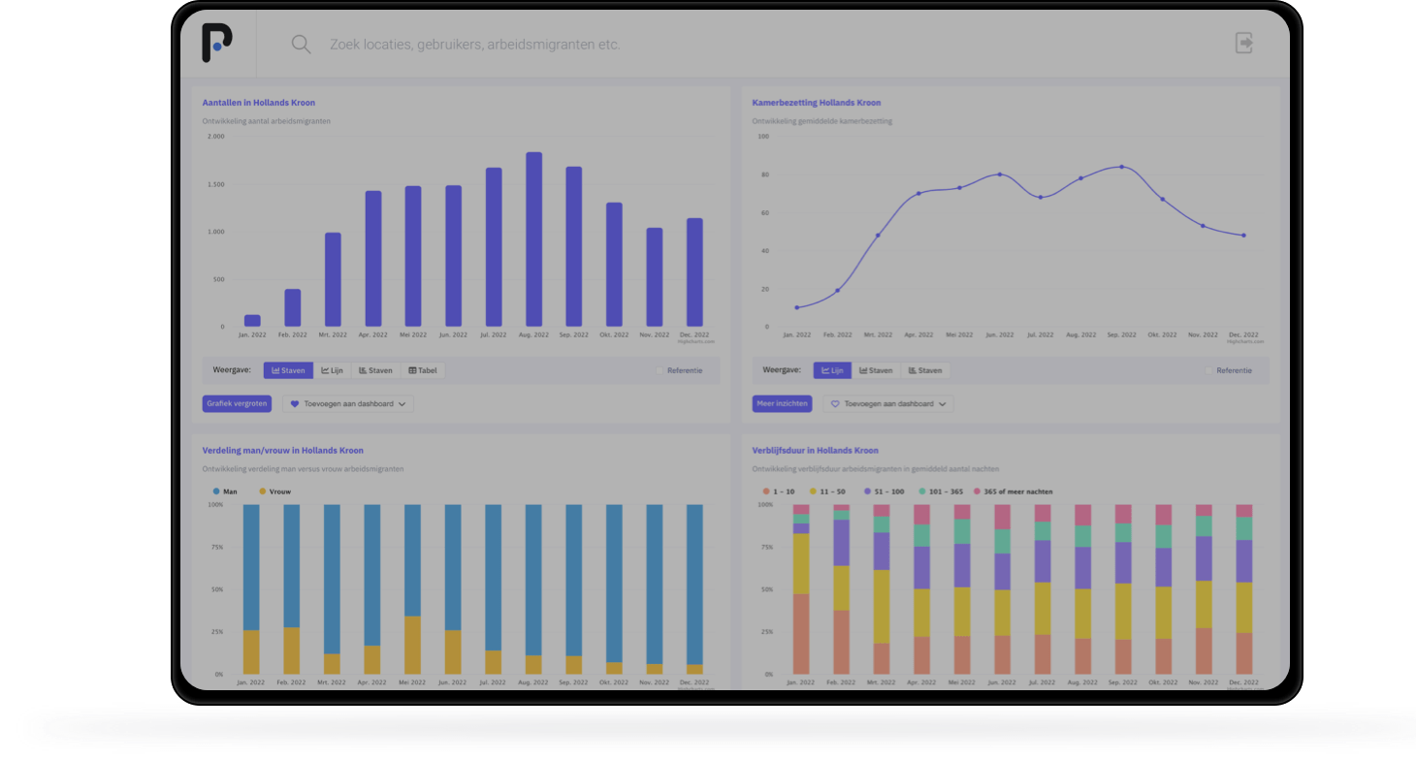Click the Jan. 2022 bar in Aantallen chart
1416x760 pixels.
252,321
